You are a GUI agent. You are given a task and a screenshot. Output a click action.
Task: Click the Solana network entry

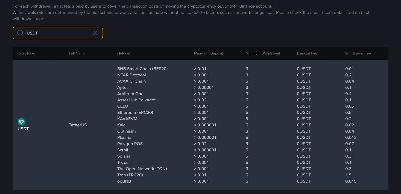[x=124, y=156]
